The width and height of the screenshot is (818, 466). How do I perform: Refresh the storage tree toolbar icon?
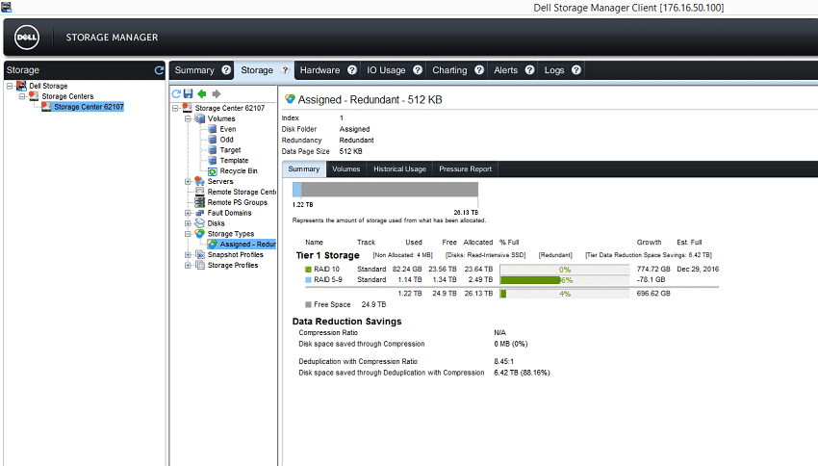[176, 94]
